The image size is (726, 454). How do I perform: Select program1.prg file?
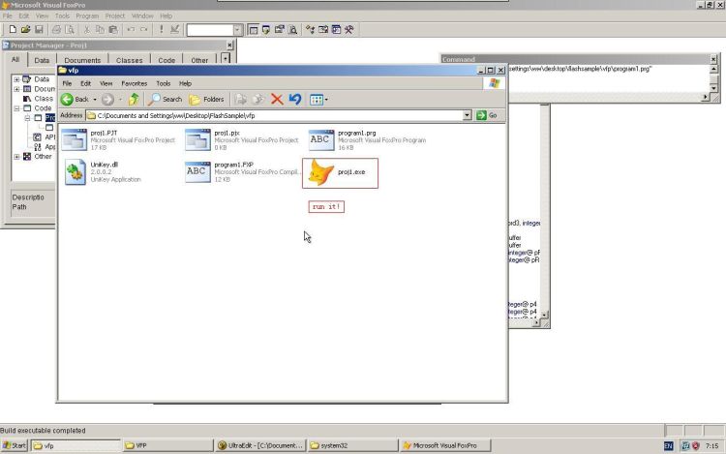368,139
